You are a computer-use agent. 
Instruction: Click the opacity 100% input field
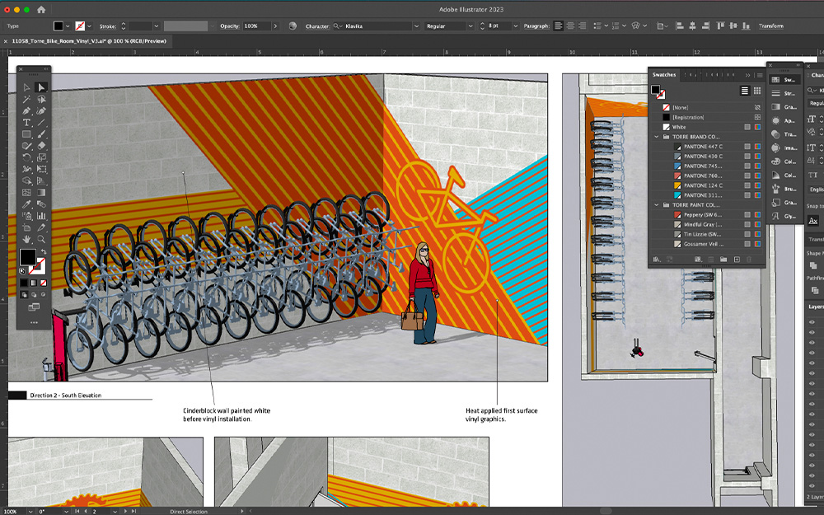pos(256,26)
